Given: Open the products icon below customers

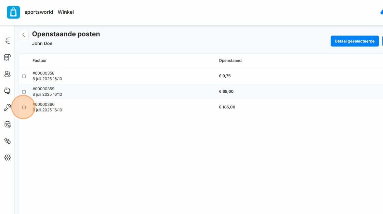Looking at the screenshot, I should (x=7, y=91).
